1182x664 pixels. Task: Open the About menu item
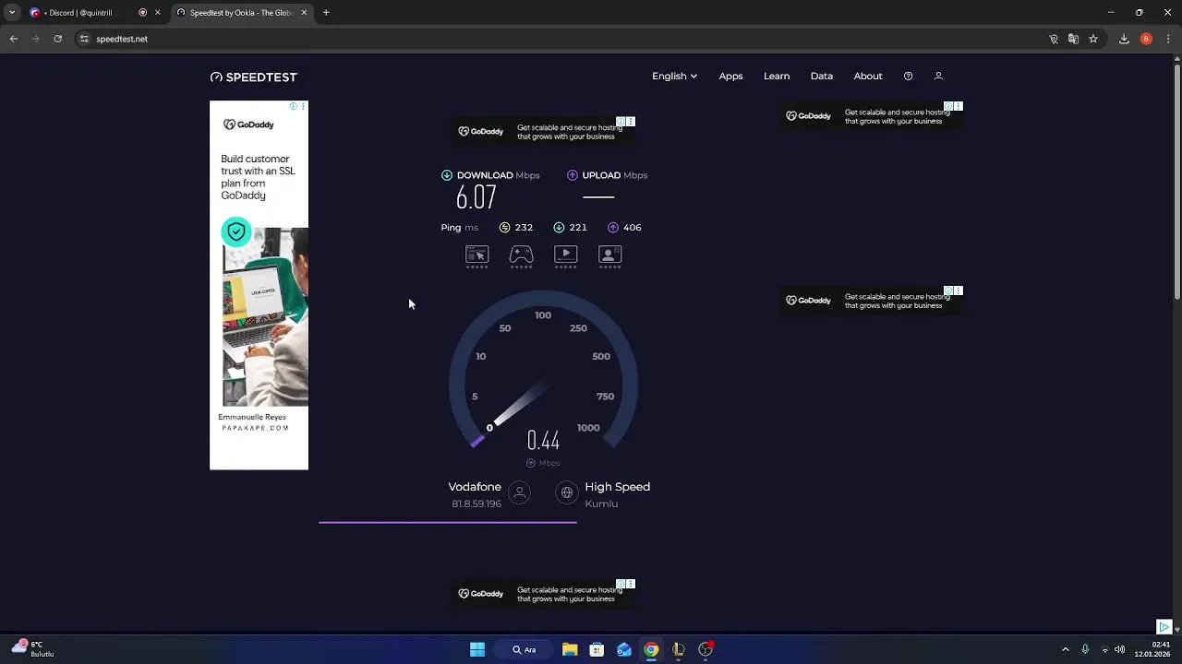pos(868,77)
